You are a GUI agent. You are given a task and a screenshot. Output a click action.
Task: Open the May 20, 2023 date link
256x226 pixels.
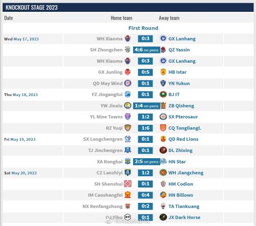24,173
